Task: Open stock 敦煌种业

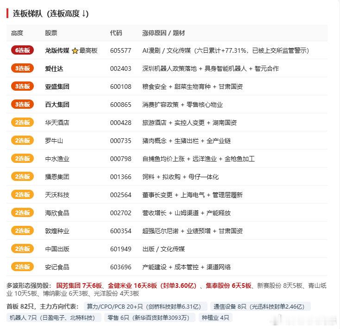Action: (x=57, y=231)
